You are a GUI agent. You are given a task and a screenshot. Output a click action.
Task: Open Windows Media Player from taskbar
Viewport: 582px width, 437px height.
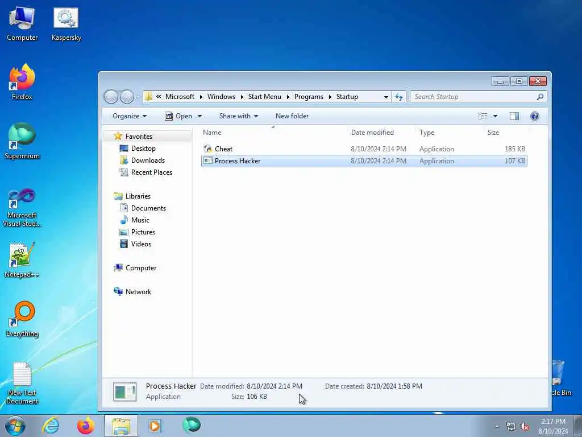coord(155,426)
